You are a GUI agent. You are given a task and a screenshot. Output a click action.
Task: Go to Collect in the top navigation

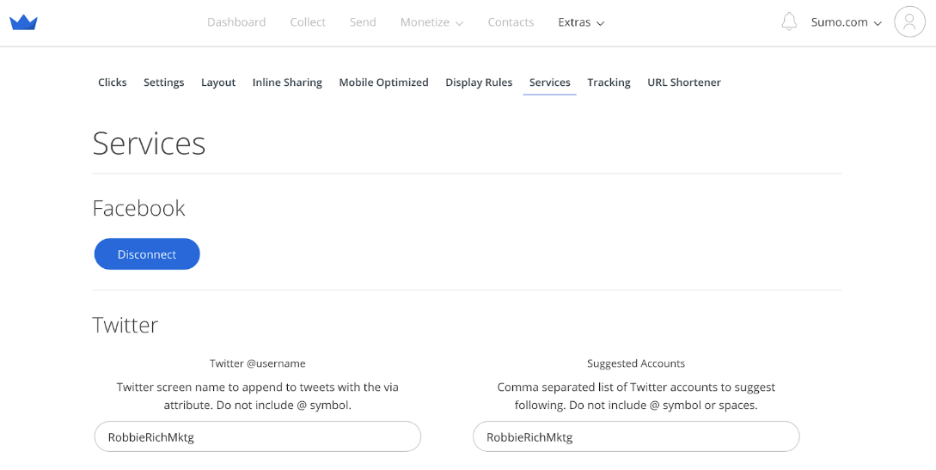click(x=308, y=22)
